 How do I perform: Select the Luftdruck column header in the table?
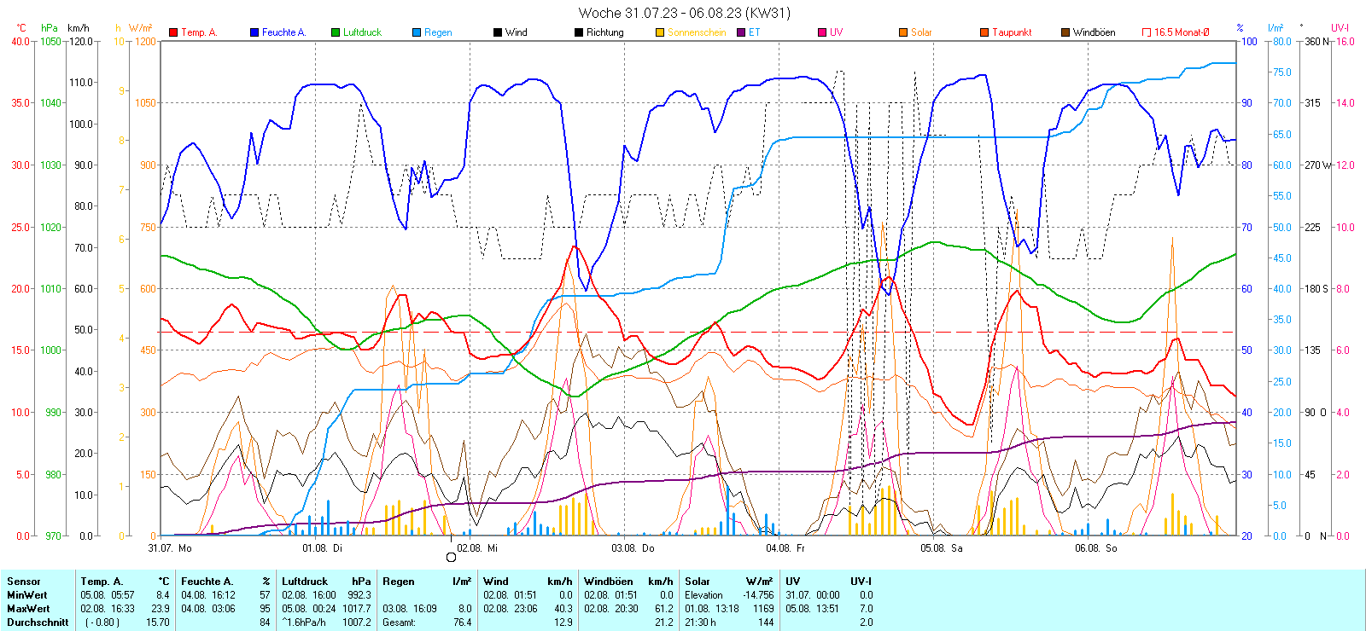pyautogui.click(x=305, y=582)
